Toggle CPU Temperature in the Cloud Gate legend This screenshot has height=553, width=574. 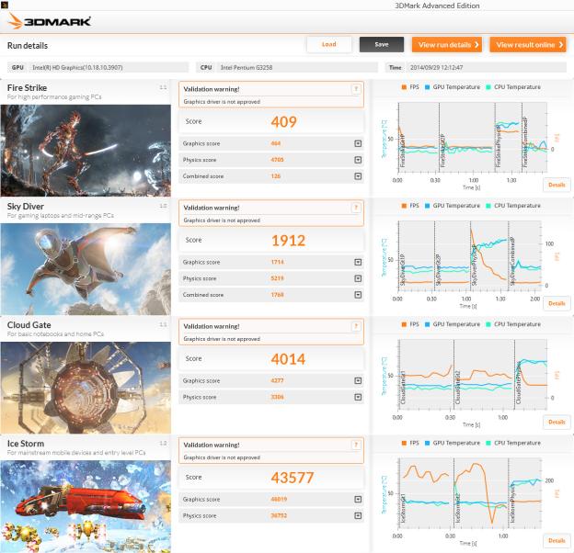(513, 324)
